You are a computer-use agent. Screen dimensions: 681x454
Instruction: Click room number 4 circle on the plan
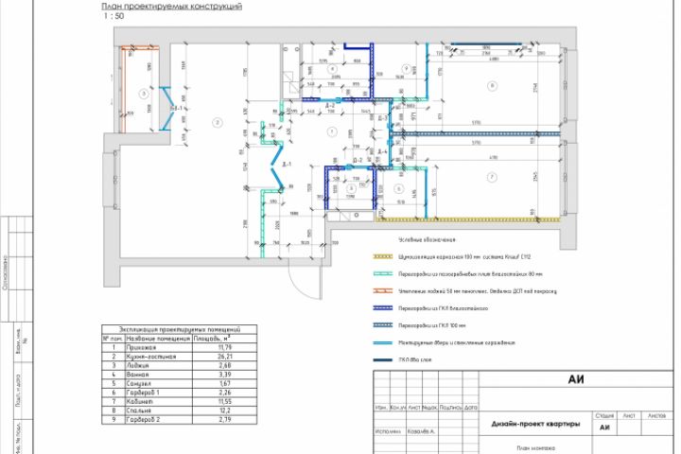332,69
